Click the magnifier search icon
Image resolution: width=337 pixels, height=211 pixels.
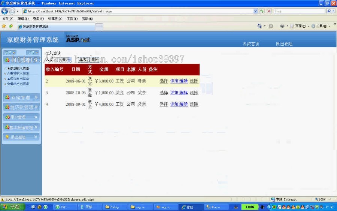pyautogui.click(x=329, y=11)
